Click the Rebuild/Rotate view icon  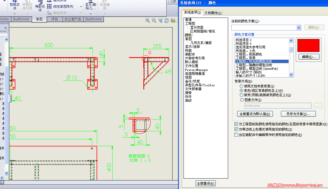tap(166, 21)
